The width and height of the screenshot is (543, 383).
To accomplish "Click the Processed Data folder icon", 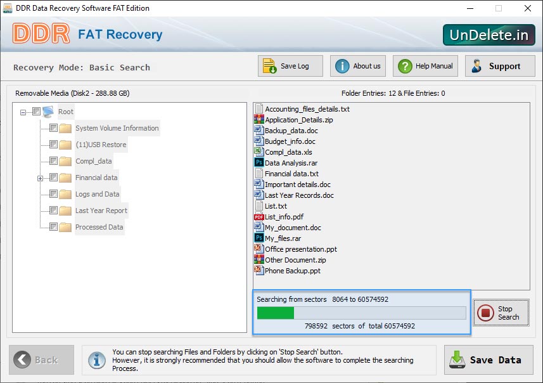I will point(65,227).
